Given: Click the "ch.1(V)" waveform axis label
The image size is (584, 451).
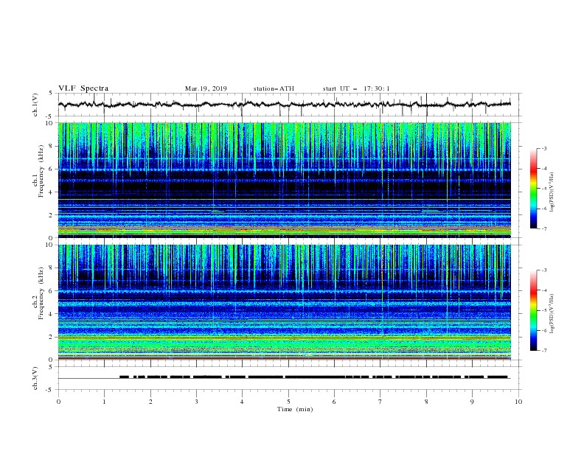Looking at the screenshot, I should click(x=35, y=105).
